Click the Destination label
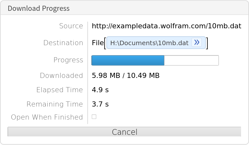The image size is (249, 145). [63, 43]
